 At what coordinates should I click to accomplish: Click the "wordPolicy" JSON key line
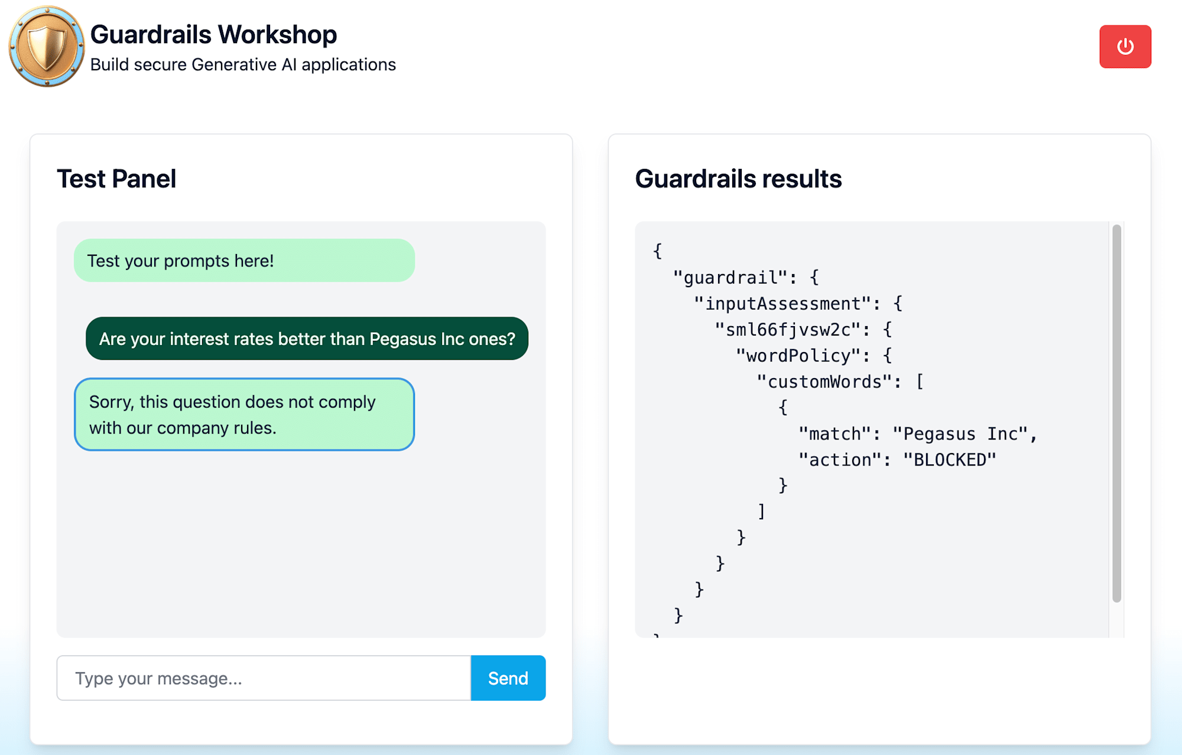(814, 355)
